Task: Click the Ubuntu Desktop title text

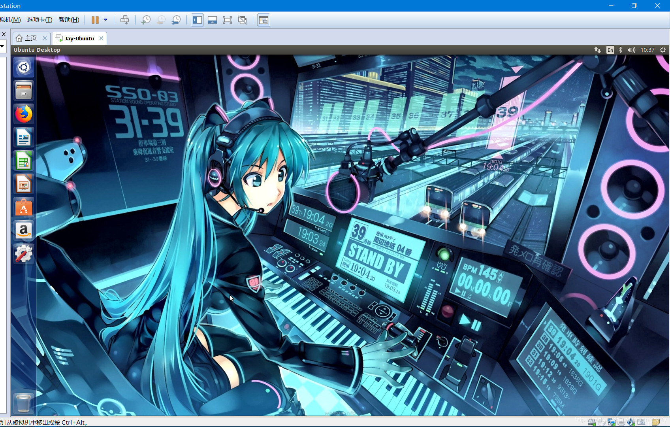Action: pyautogui.click(x=37, y=50)
